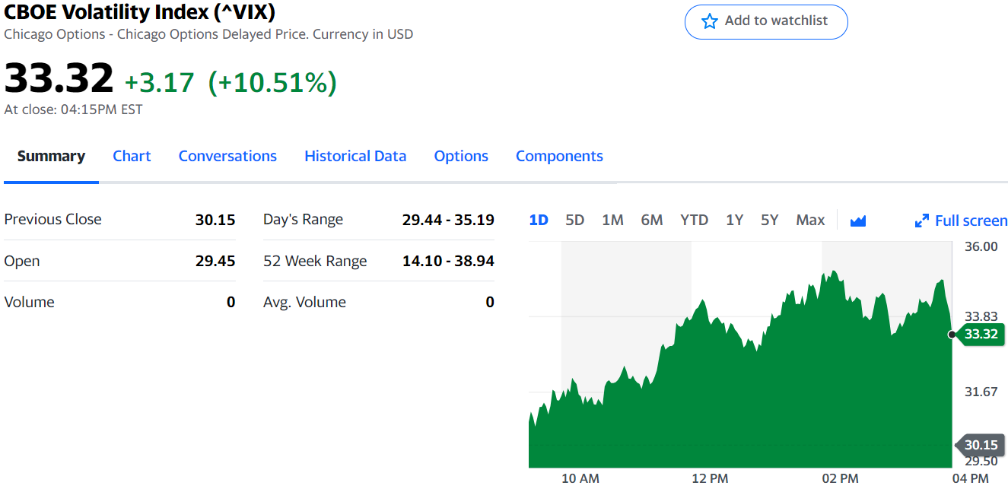
Task: Select the 6M chart range
Action: 652,220
